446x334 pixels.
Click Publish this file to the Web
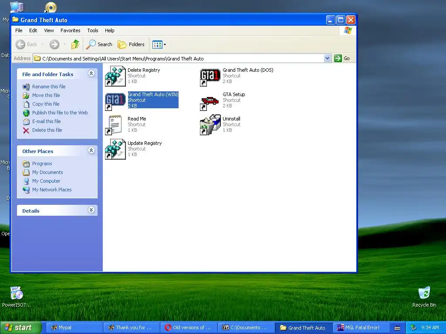(60, 113)
